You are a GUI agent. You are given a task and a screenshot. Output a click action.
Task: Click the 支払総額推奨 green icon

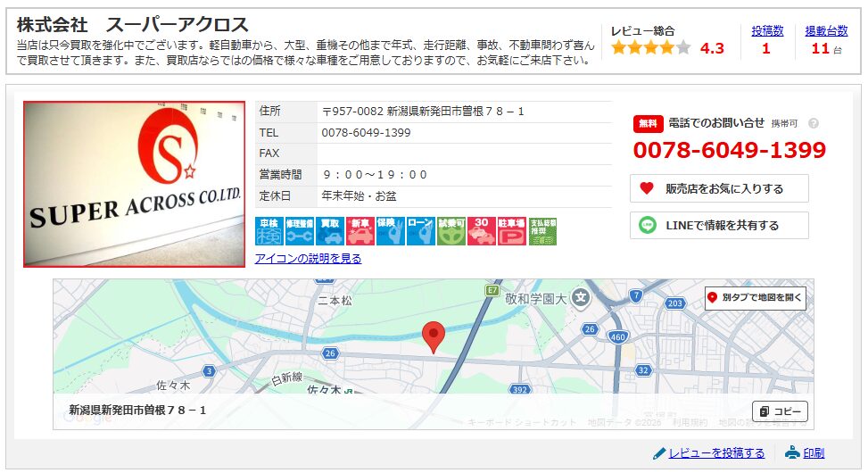click(x=541, y=231)
